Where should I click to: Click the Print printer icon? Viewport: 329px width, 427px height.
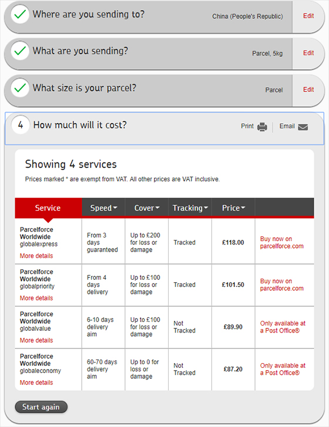[262, 127]
